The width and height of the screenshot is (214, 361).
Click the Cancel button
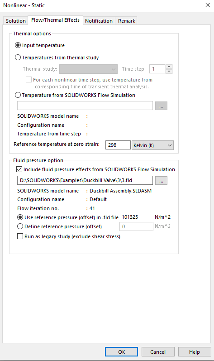click(158, 352)
